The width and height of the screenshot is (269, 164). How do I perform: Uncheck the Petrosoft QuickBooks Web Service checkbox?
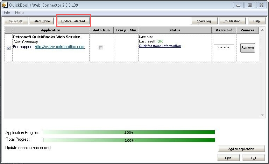pos(8,48)
